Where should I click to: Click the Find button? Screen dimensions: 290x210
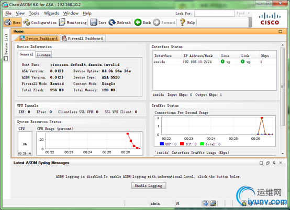(x=240, y=13)
